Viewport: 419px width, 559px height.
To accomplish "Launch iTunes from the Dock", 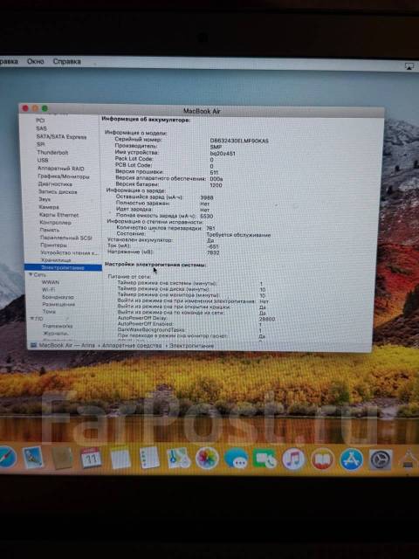I will coord(293,459).
